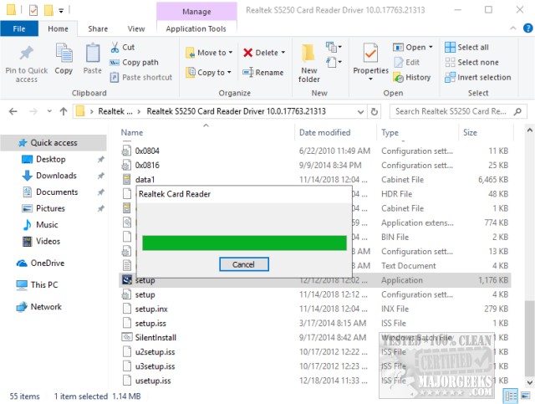This screenshot has height=404, width=535.
Task: Open Downloads in Quick access
Action: pyautogui.click(x=56, y=176)
